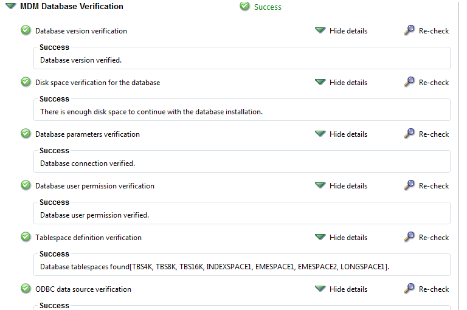Click Re-check magnifier for Tablespace definition verification

[409, 237]
